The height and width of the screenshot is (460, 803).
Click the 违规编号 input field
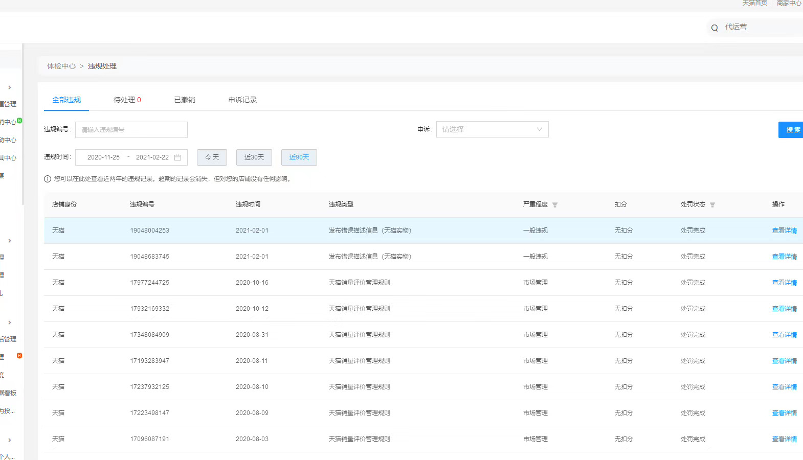tap(131, 130)
